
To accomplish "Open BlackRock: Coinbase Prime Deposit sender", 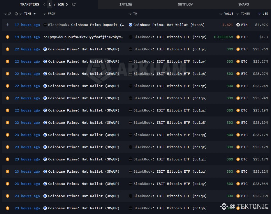I will [86, 25].
